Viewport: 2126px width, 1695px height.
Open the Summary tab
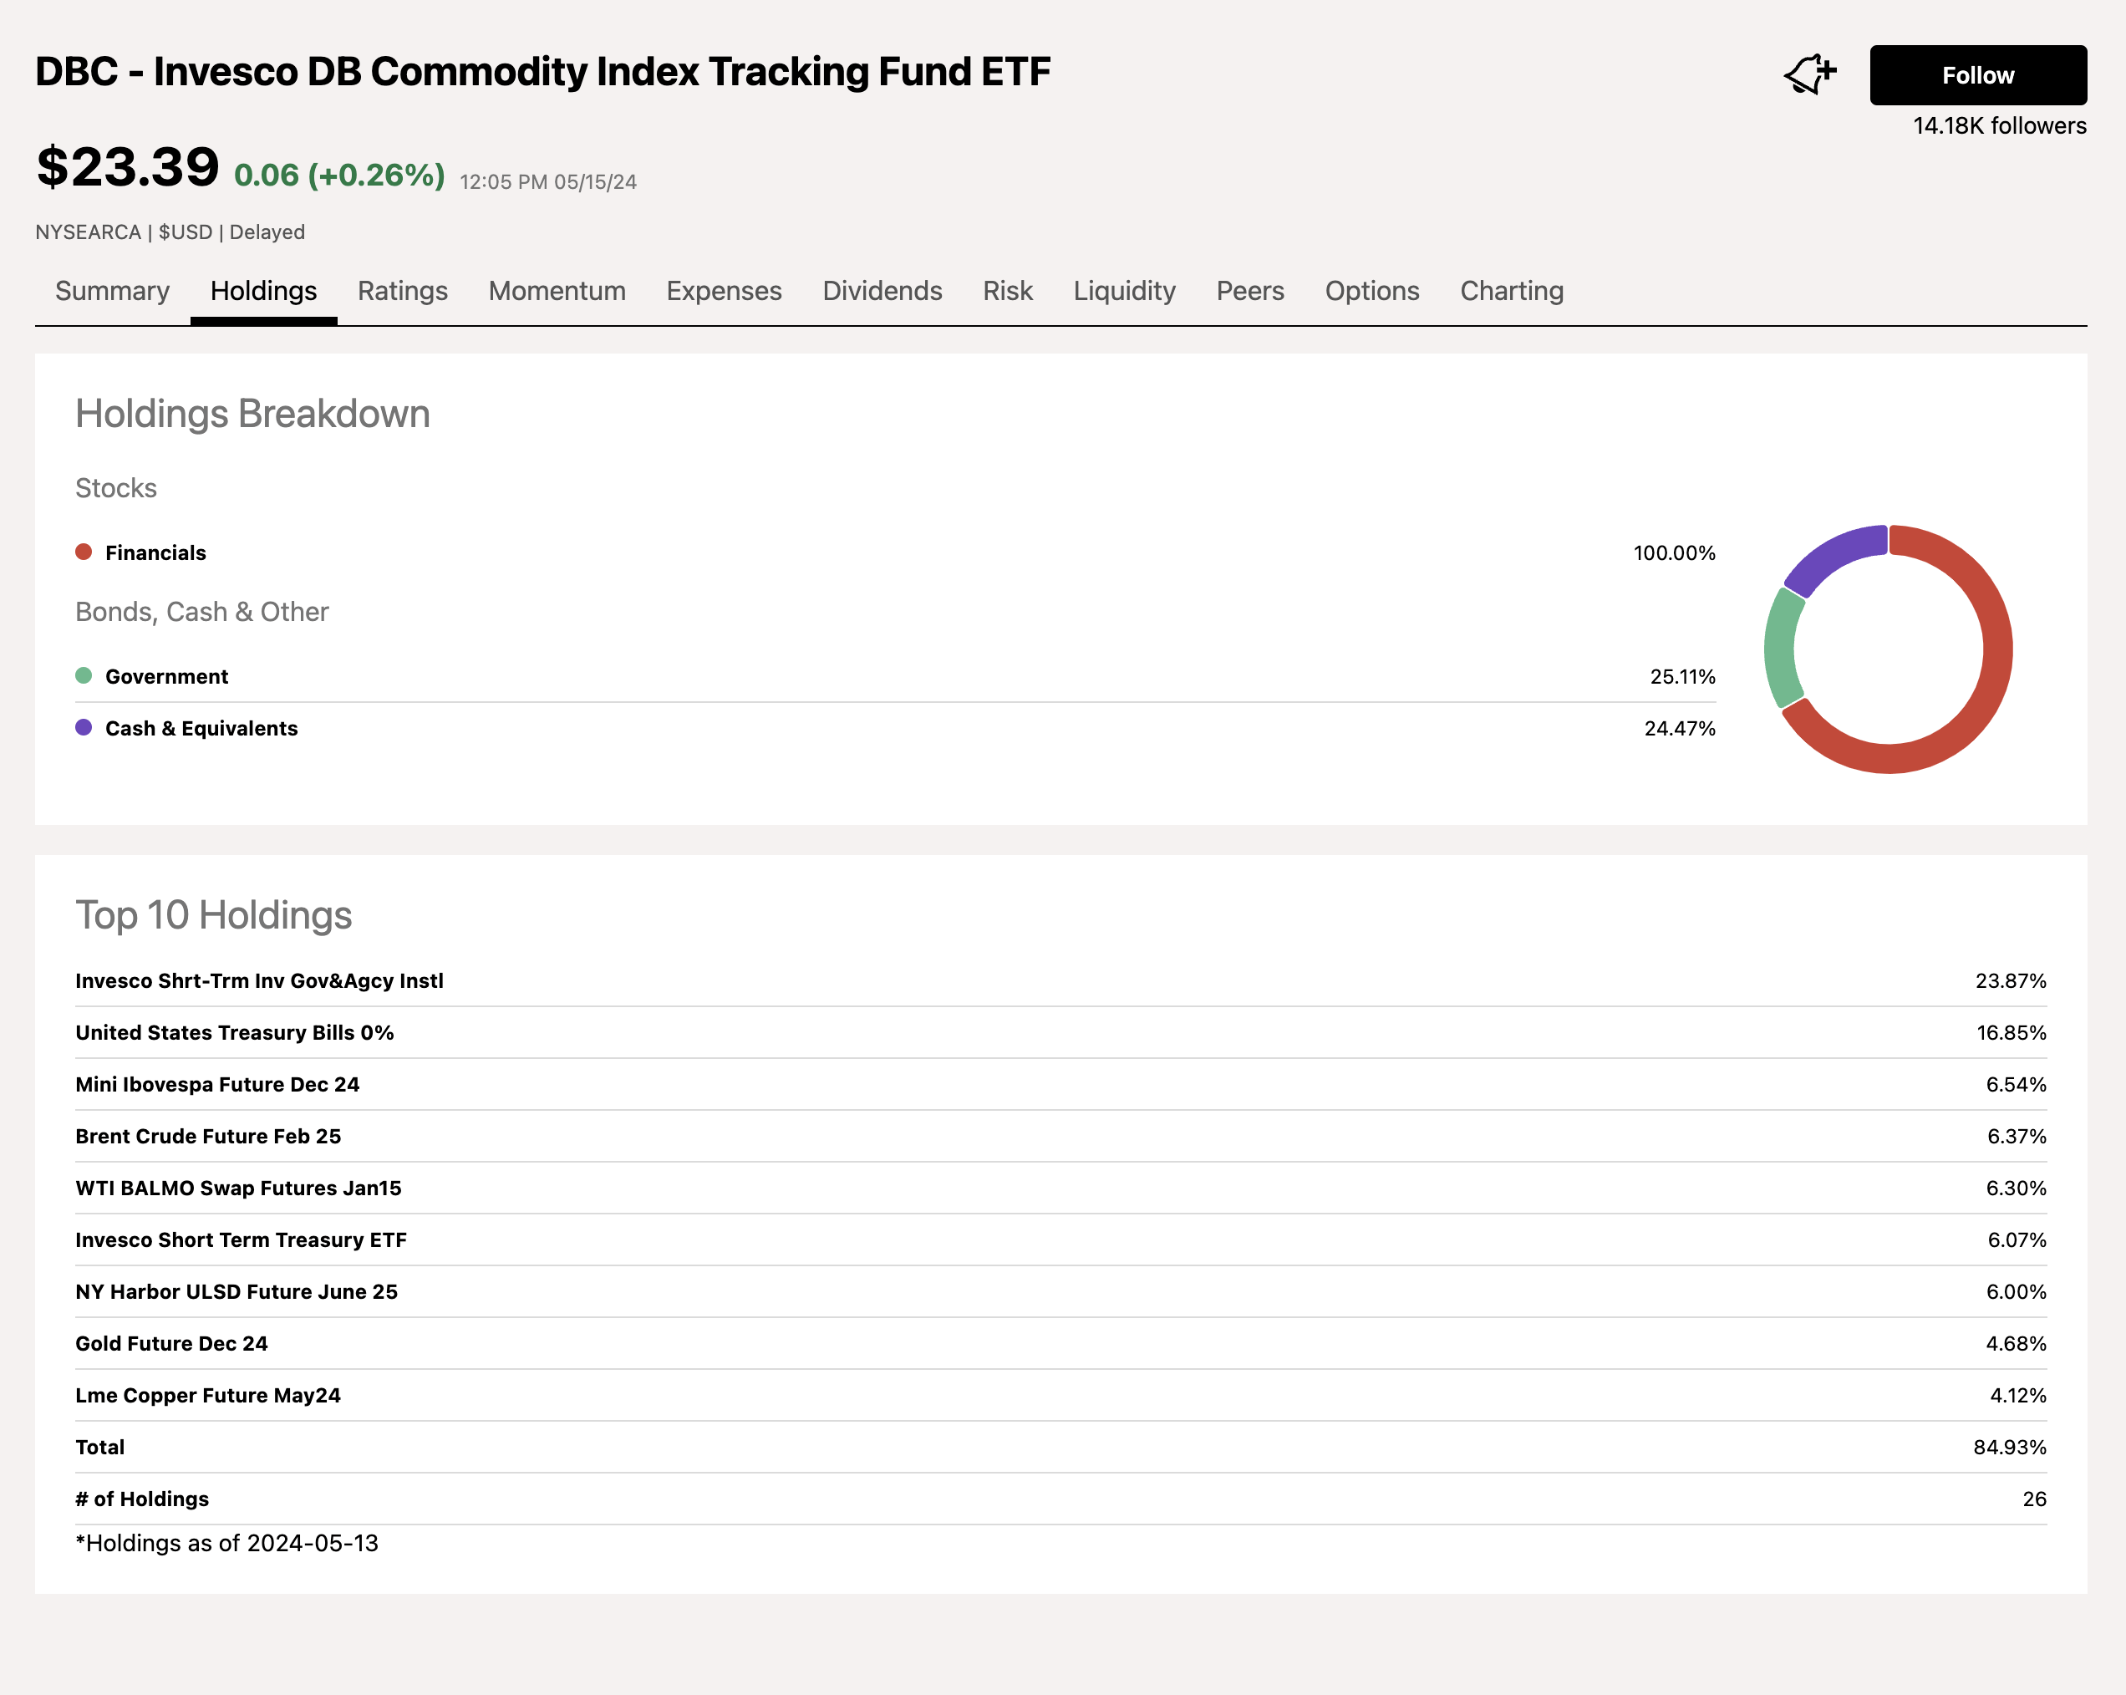pos(113,291)
